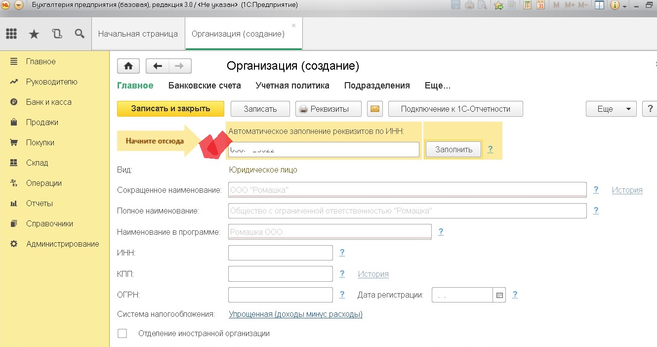Click the Записать и закрыть button
This screenshot has height=347, width=657.
(170, 109)
